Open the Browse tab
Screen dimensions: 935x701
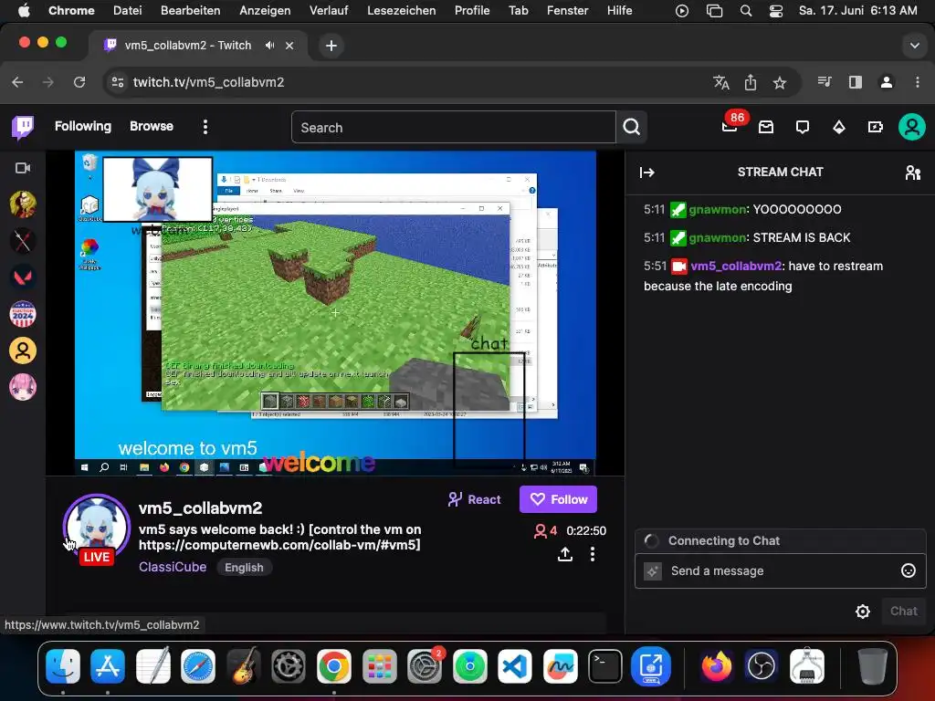pos(152,126)
